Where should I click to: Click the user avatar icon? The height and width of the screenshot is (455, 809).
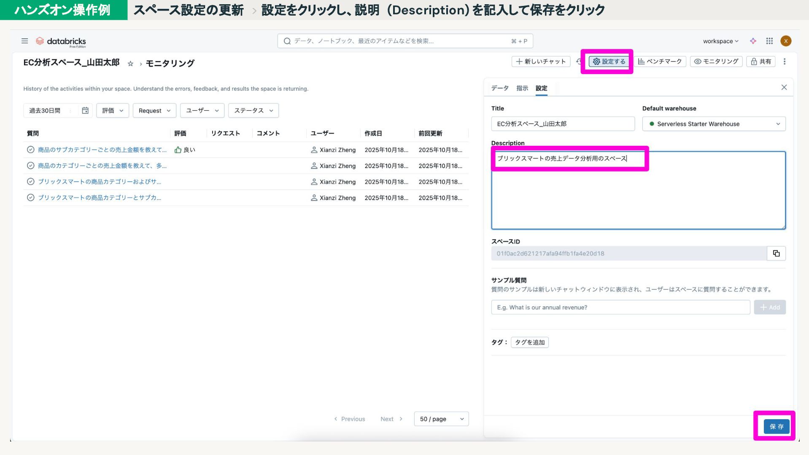[785, 41]
